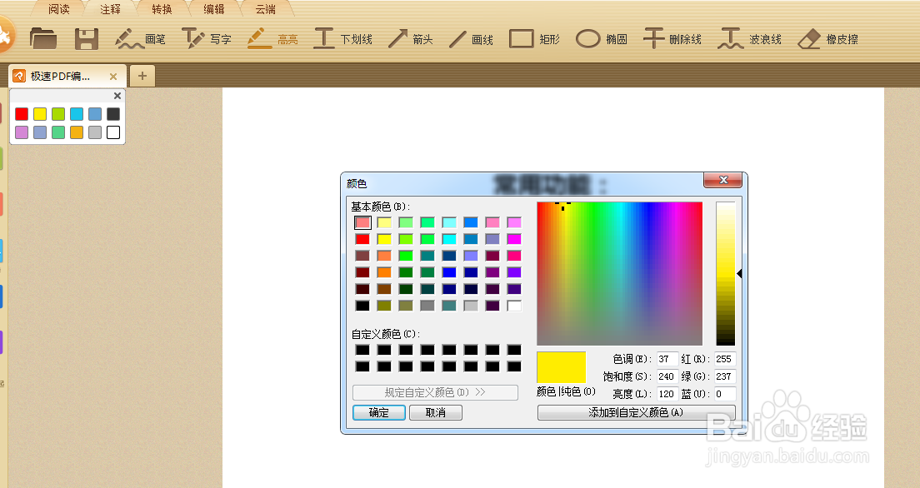Switch to 极速PDF编... document tab
920x488 pixels.
pyautogui.click(x=60, y=77)
